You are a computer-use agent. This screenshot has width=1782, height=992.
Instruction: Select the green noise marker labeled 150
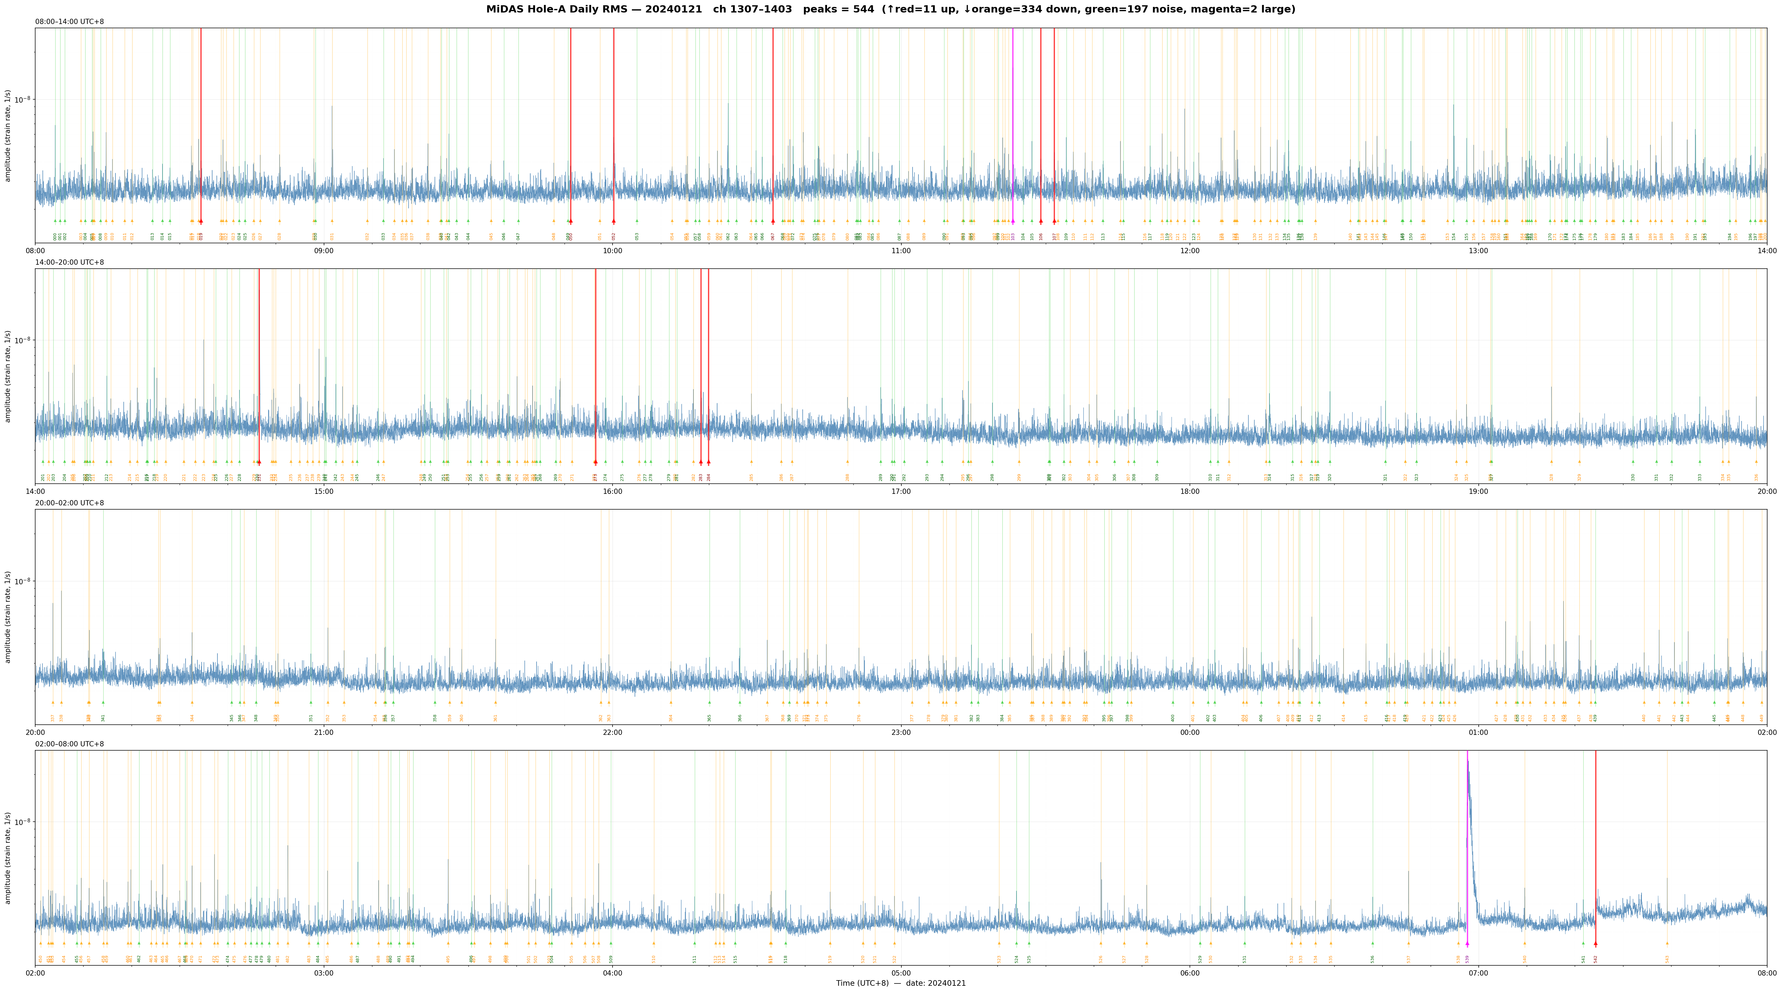[1411, 221]
